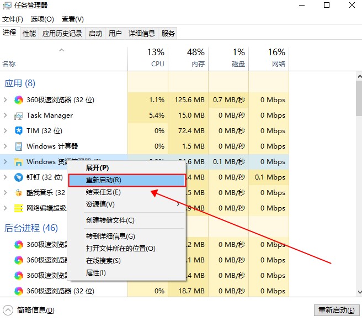Screen dimensions: 362x321
Task: Click the Windows 计算器 calculator icon
Action: [x=18, y=146]
